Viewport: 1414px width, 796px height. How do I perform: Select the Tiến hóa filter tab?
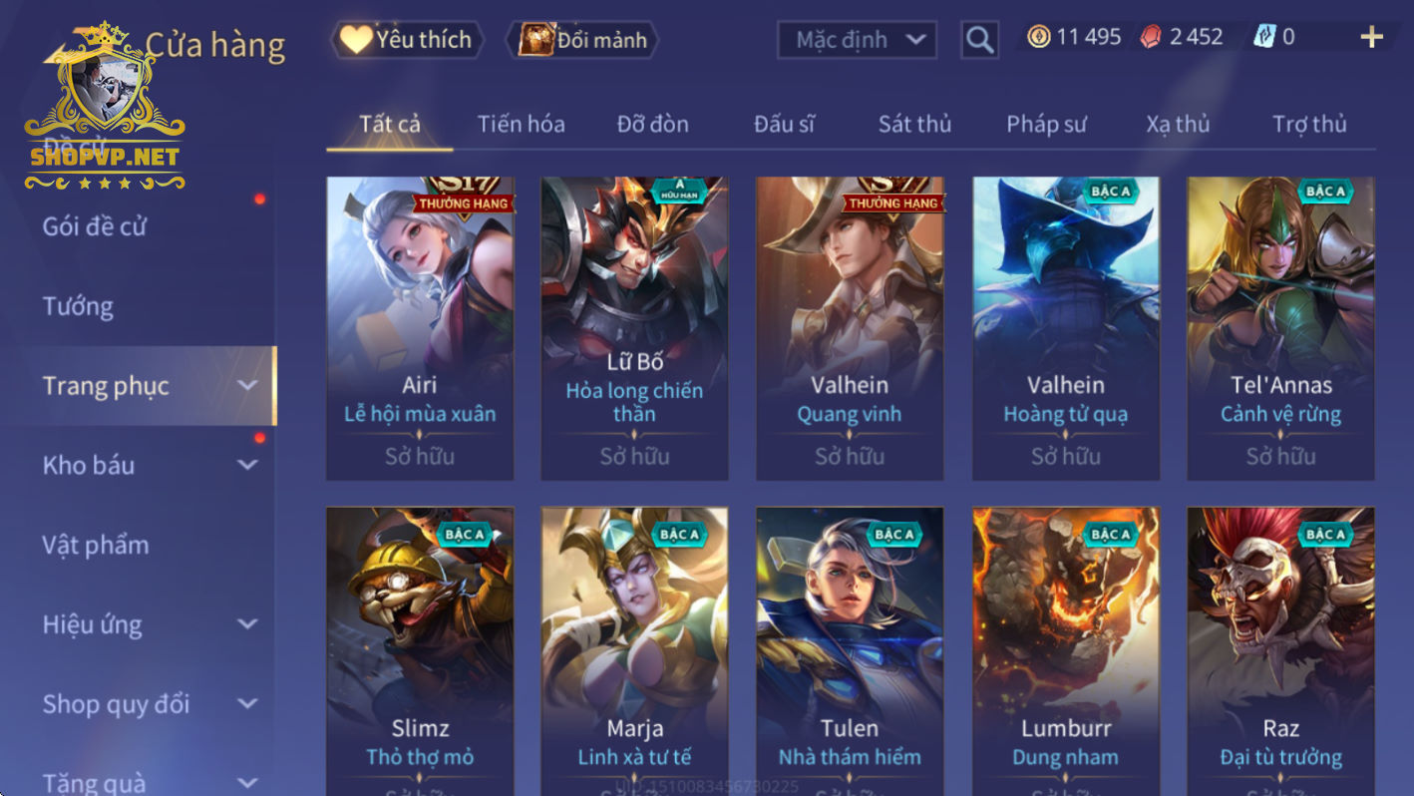[x=521, y=124]
